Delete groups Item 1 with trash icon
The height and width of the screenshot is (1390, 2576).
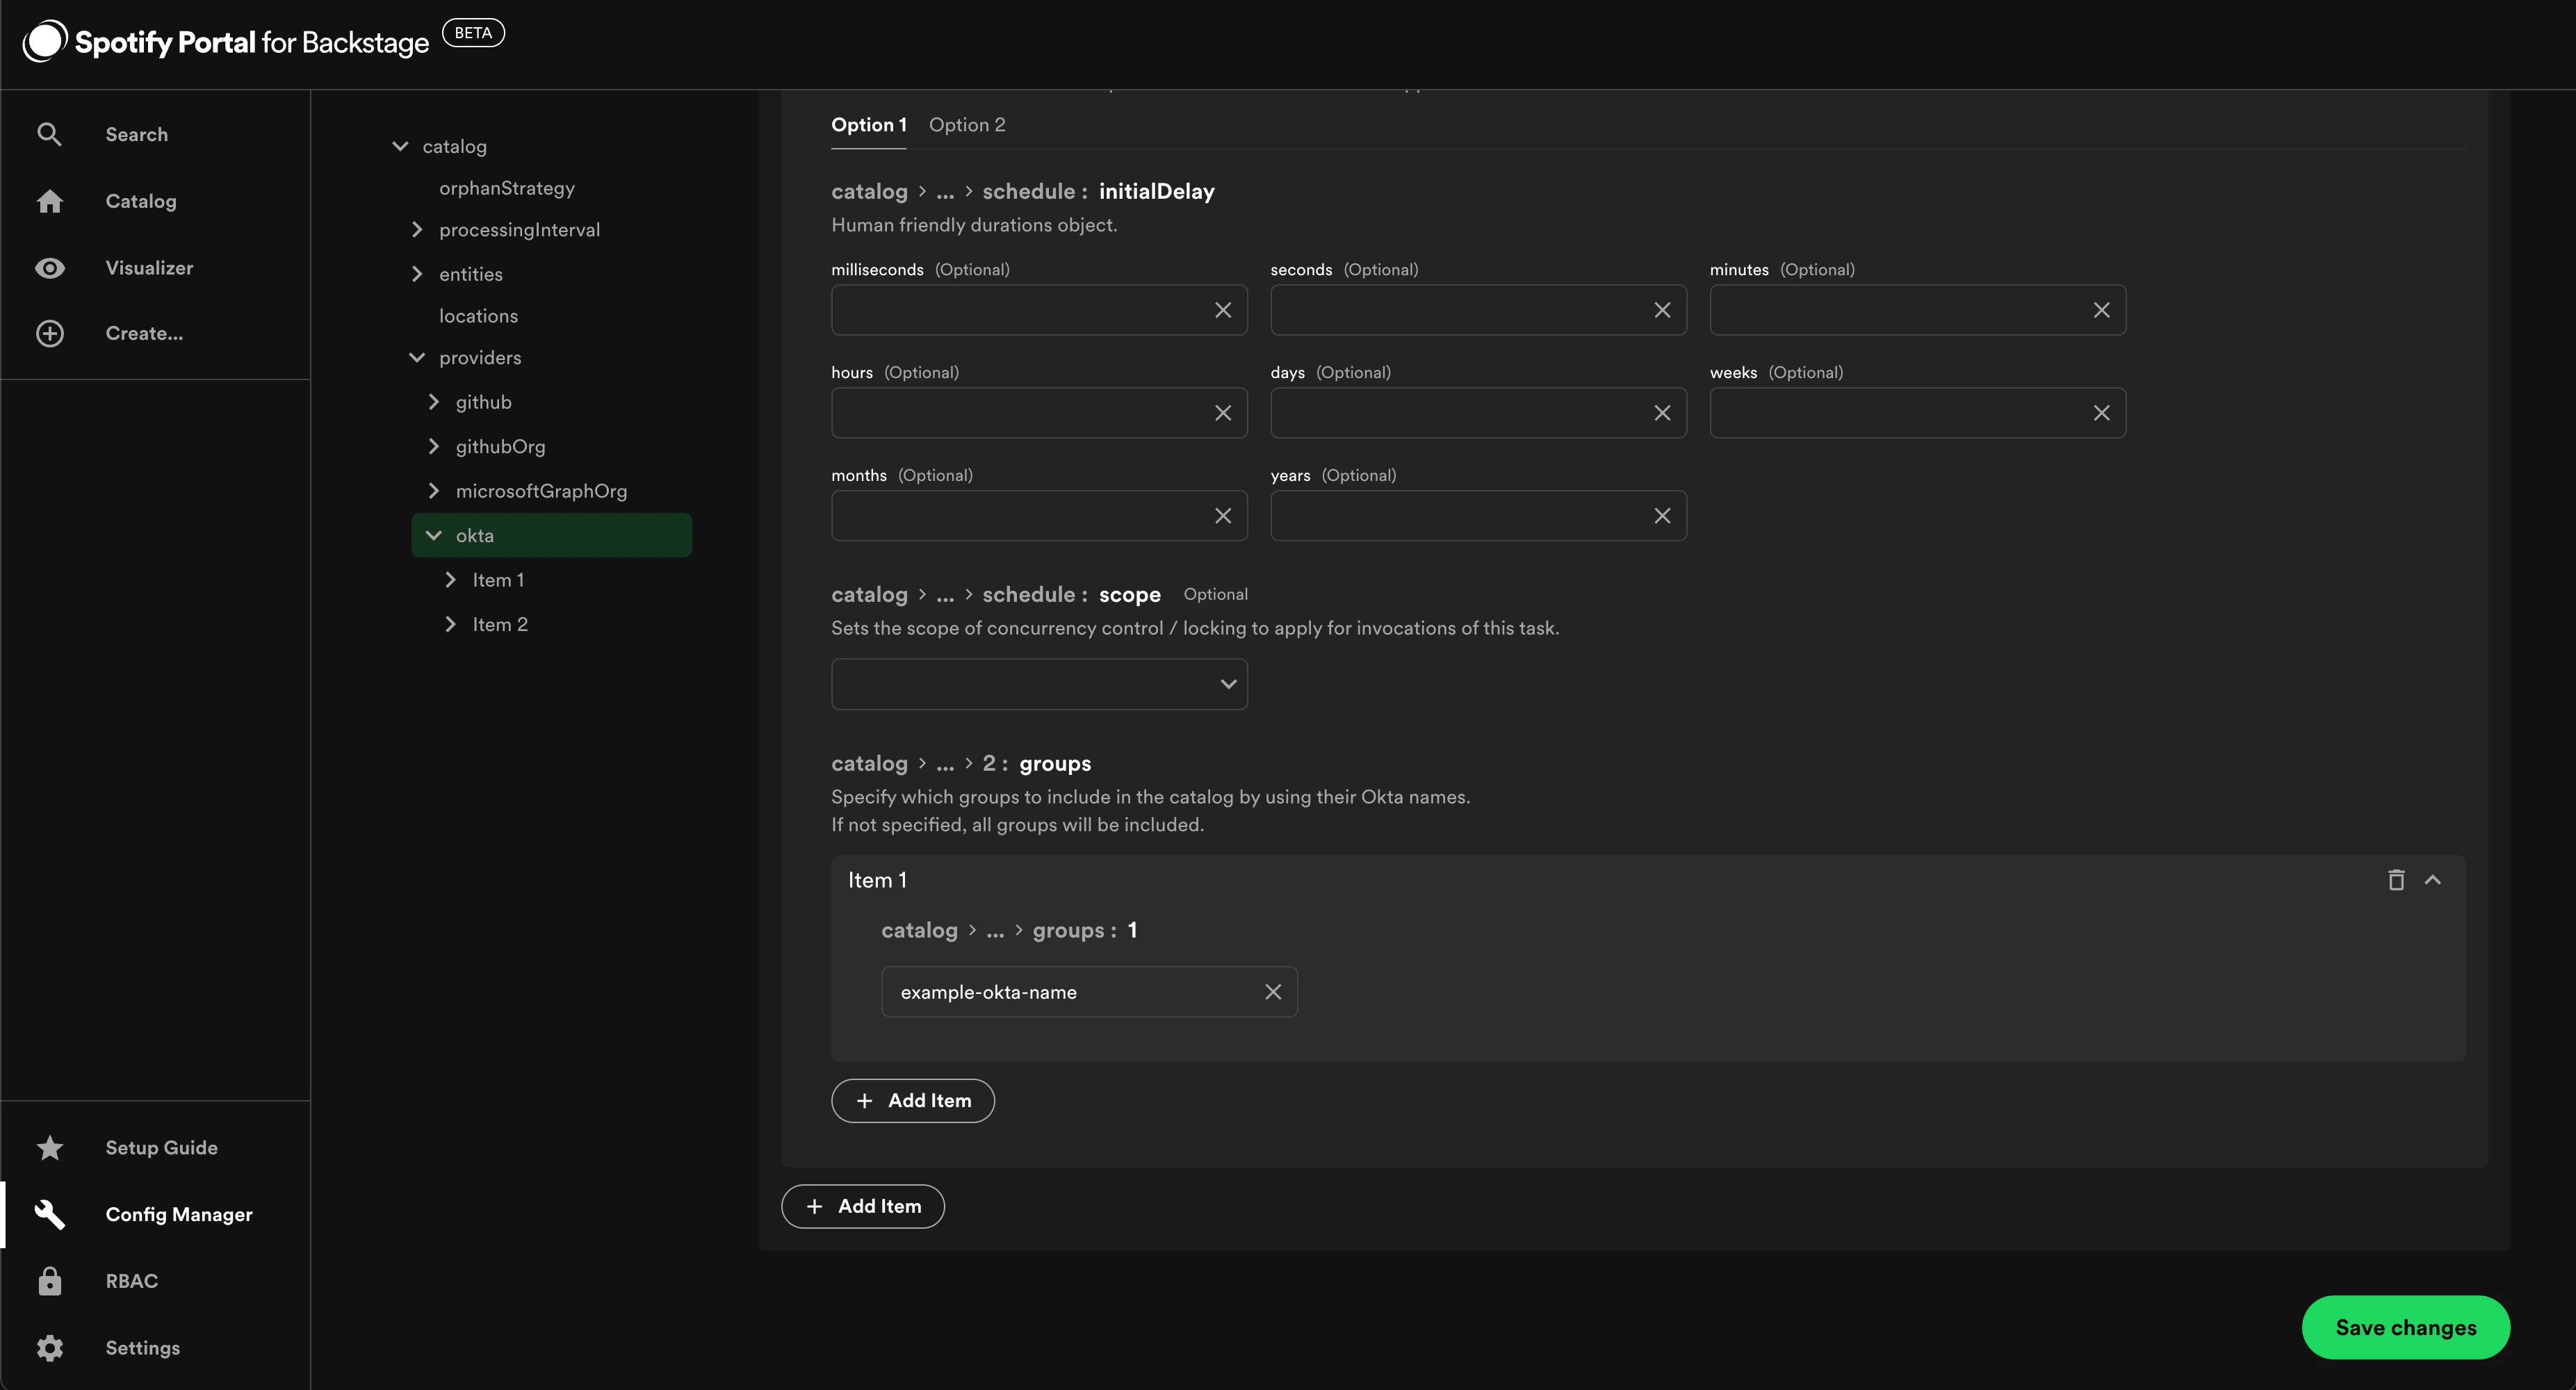coord(2396,880)
